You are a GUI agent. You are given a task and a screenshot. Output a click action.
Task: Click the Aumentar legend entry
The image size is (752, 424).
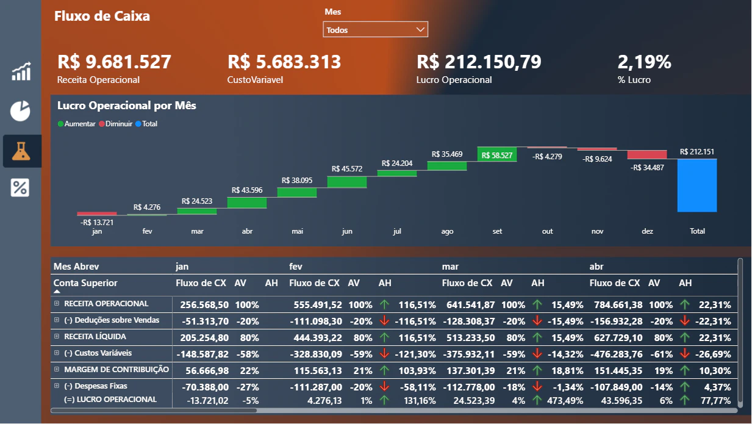pyautogui.click(x=76, y=124)
